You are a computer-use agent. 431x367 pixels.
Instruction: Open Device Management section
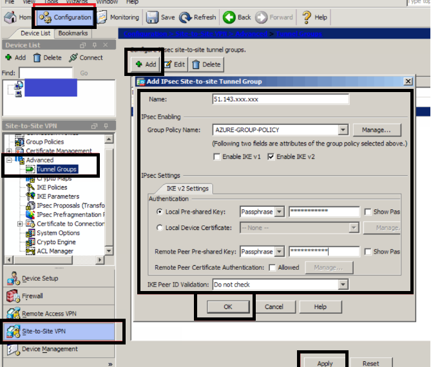click(59, 349)
